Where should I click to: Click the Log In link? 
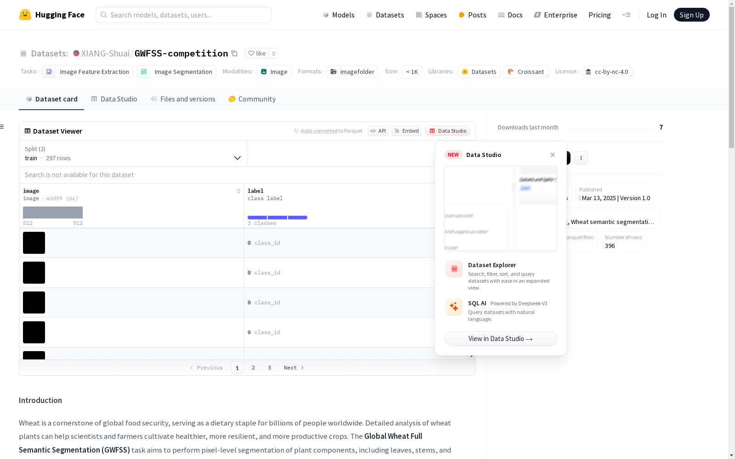(x=656, y=15)
